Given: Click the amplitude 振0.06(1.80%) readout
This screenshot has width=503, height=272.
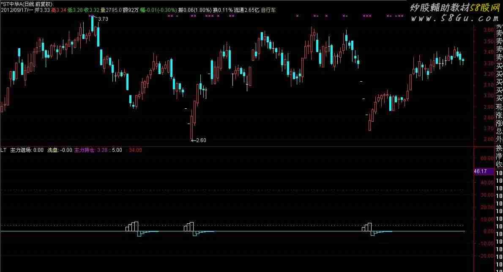Looking at the screenshot, I should [x=195, y=10].
